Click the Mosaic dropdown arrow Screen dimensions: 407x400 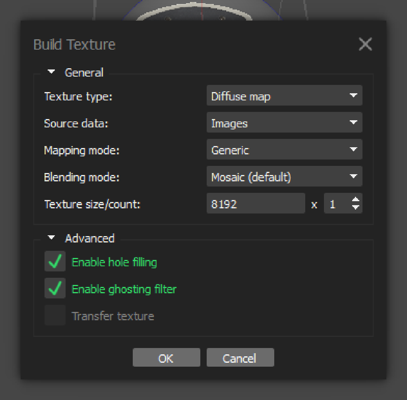[354, 176]
